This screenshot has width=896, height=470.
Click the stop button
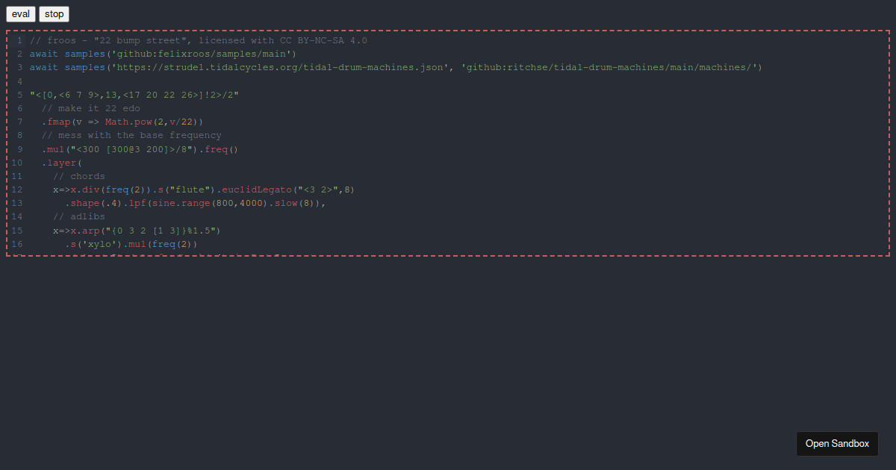point(54,13)
